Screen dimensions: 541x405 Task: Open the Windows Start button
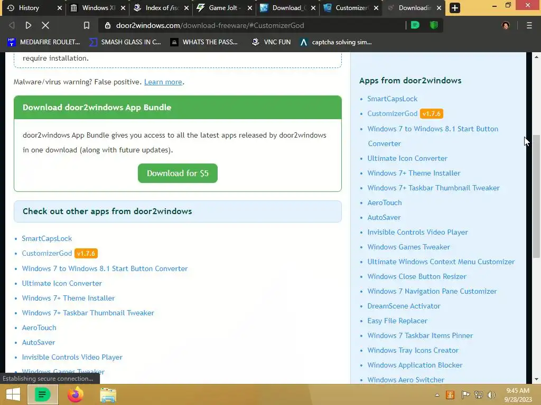(13, 394)
